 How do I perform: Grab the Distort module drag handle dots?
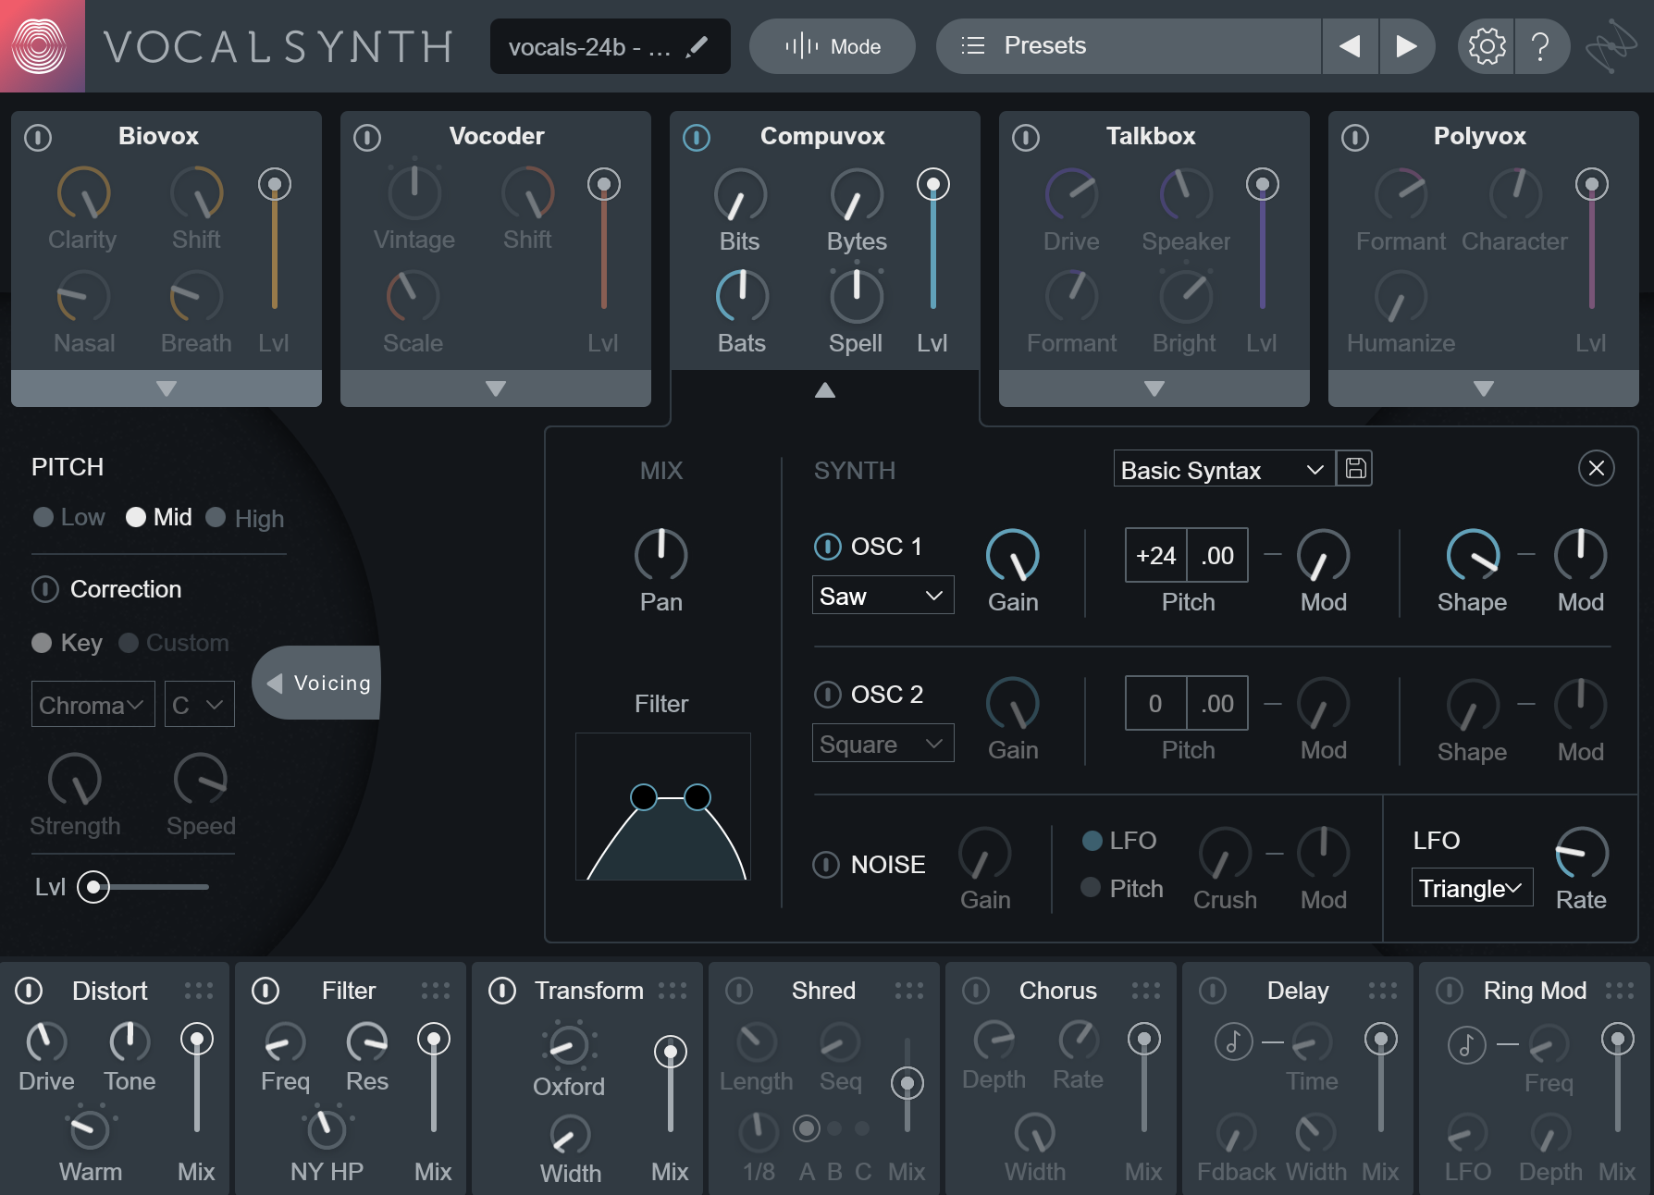point(199,991)
